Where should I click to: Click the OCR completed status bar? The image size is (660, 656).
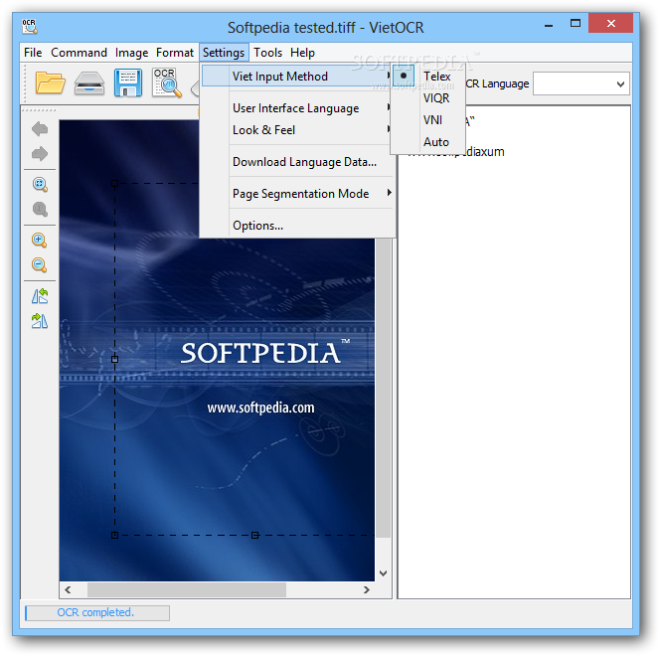[97, 612]
